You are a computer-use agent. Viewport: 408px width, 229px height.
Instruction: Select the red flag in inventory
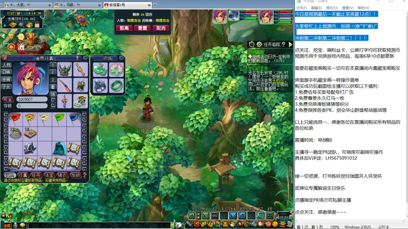click(x=15, y=119)
